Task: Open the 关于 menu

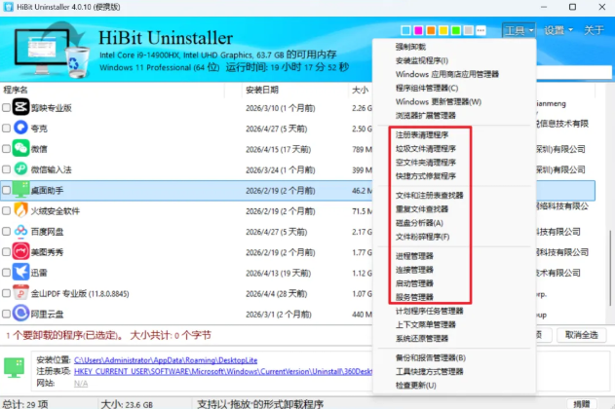Action: 594,30
